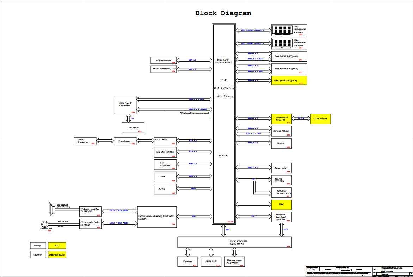Screen dimensions: 413x277
Task: Select the SODIMM B memory module icon
Action: (x=282, y=43)
